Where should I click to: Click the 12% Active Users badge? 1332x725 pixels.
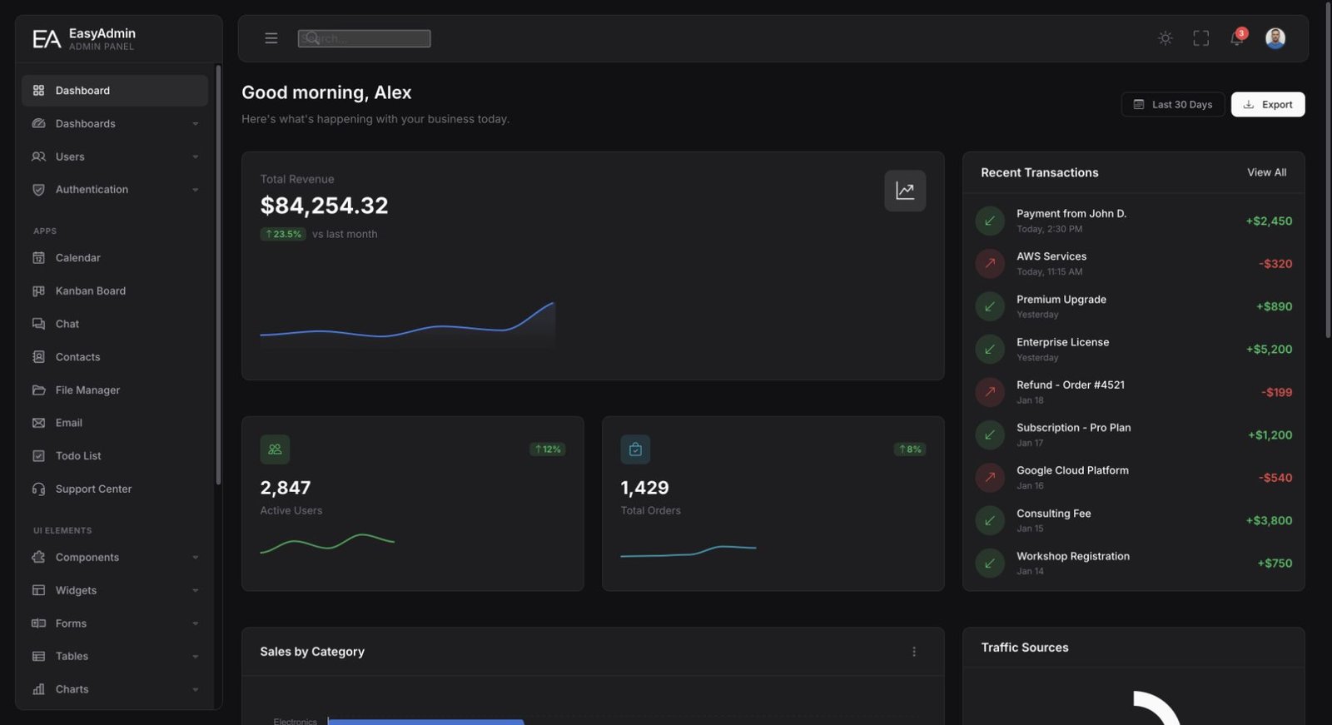click(548, 449)
